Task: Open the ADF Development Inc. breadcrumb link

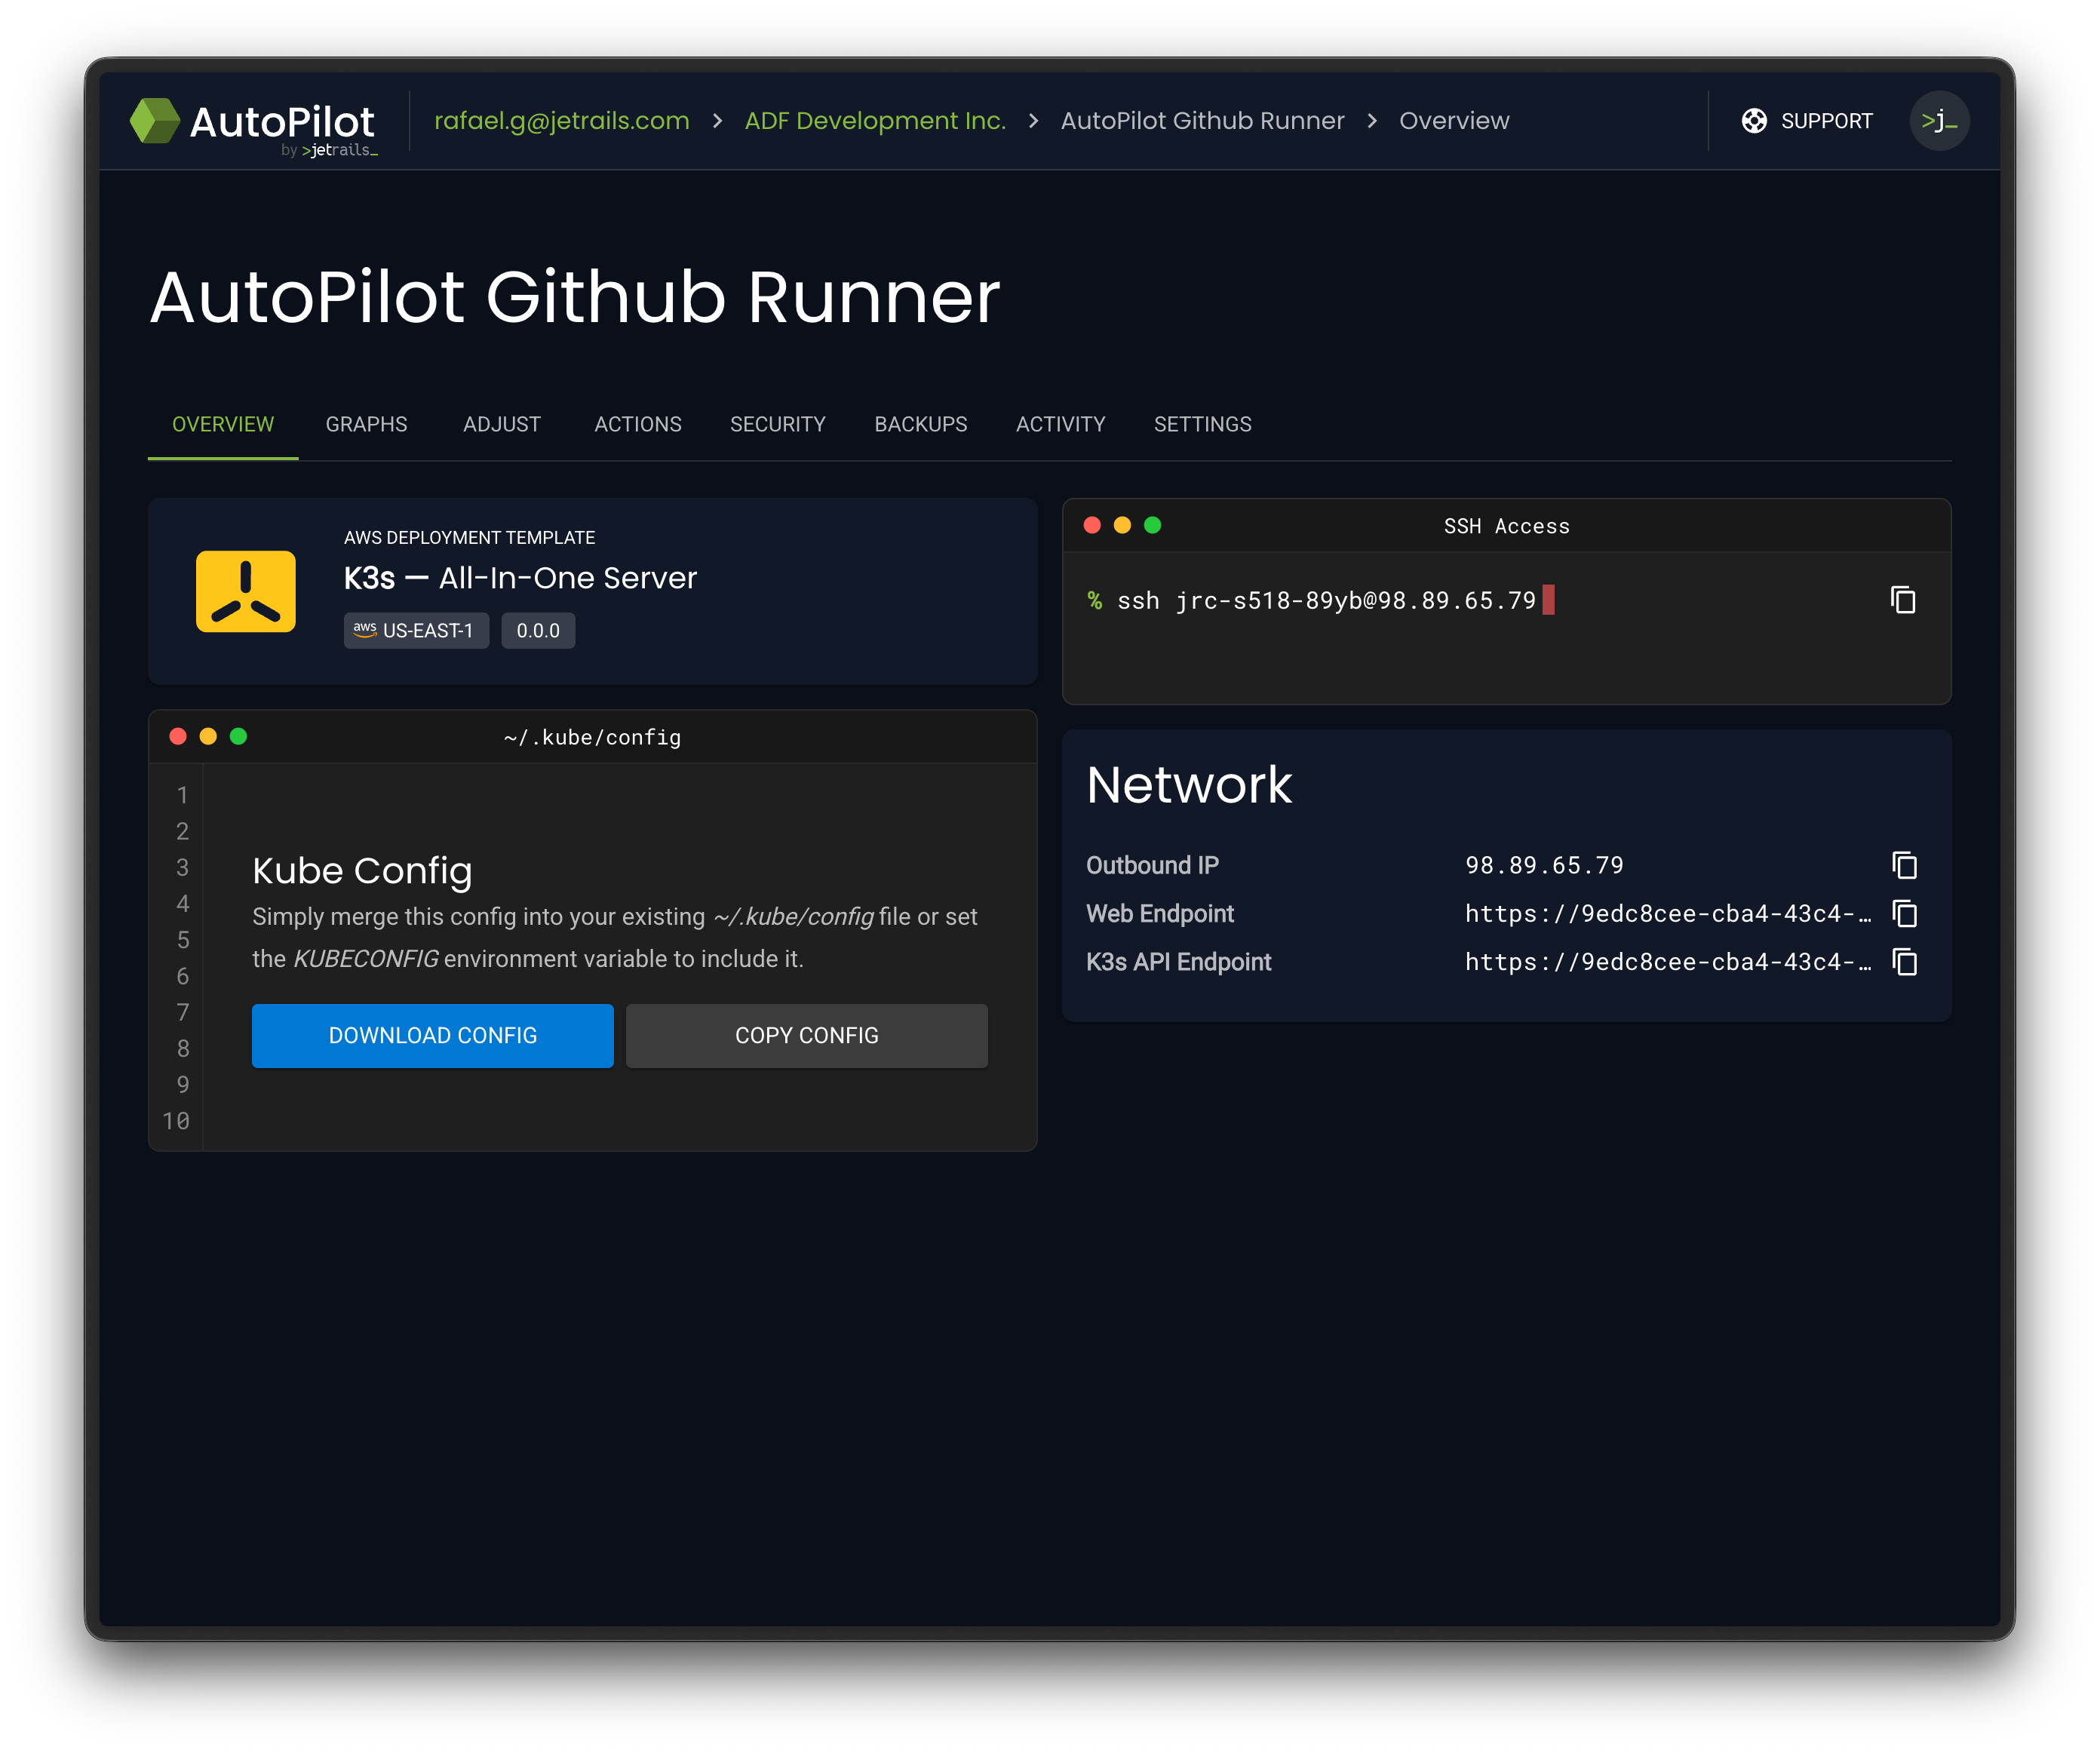Action: click(x=875, y=121)
